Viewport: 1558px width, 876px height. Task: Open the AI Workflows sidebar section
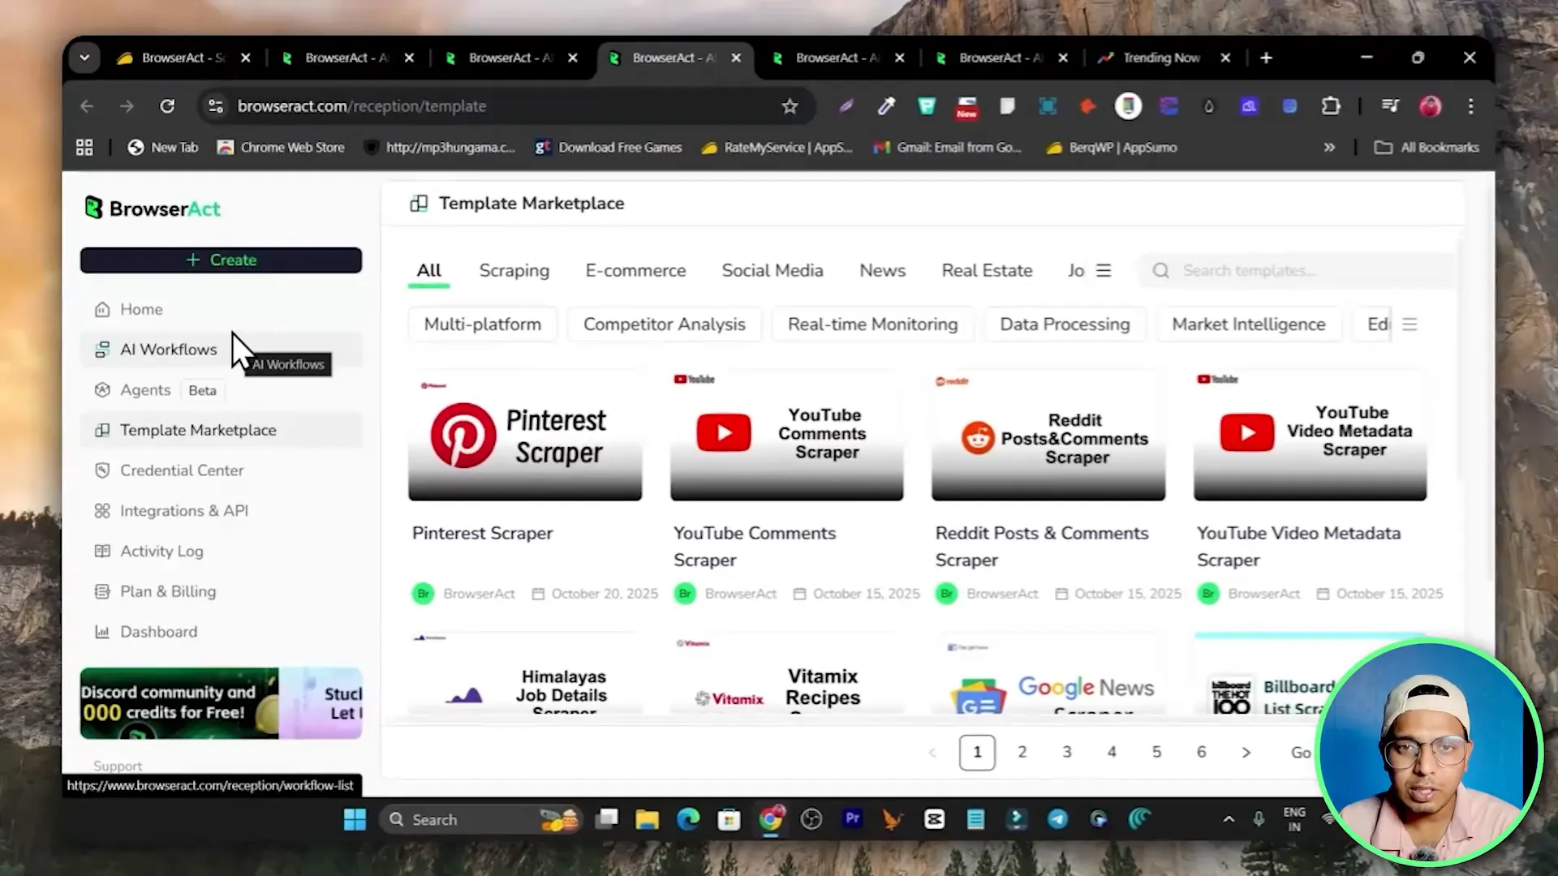click(167, 349)
